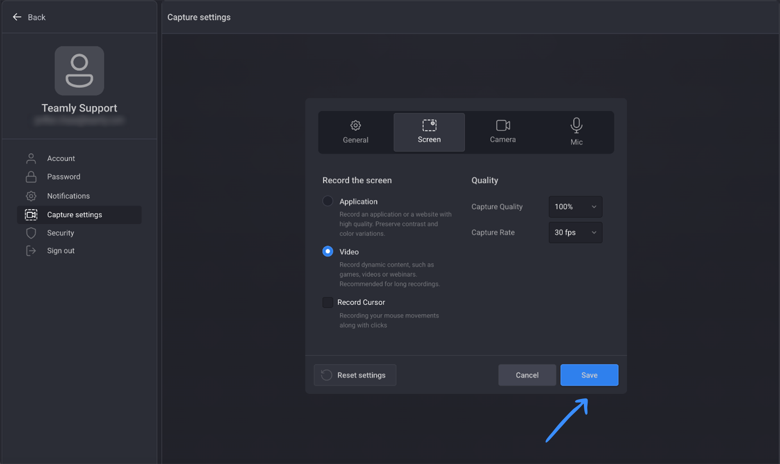Click the General tab gear icon
780x464 pixels.
point(355,125)
